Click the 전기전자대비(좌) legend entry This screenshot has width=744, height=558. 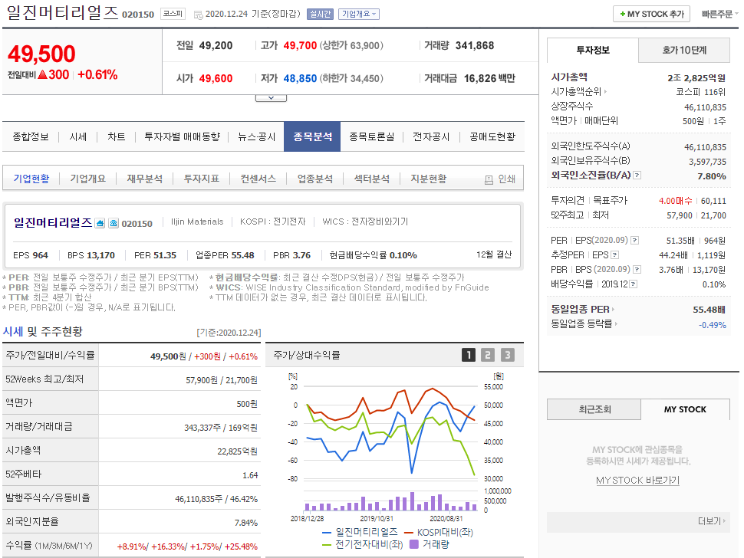[x=363, y=545]
